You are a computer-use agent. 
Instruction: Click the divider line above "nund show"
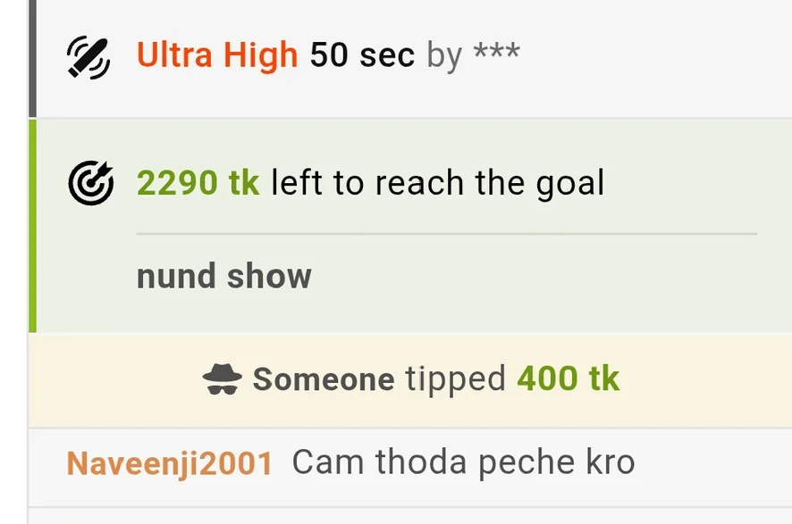pos(446,234)
